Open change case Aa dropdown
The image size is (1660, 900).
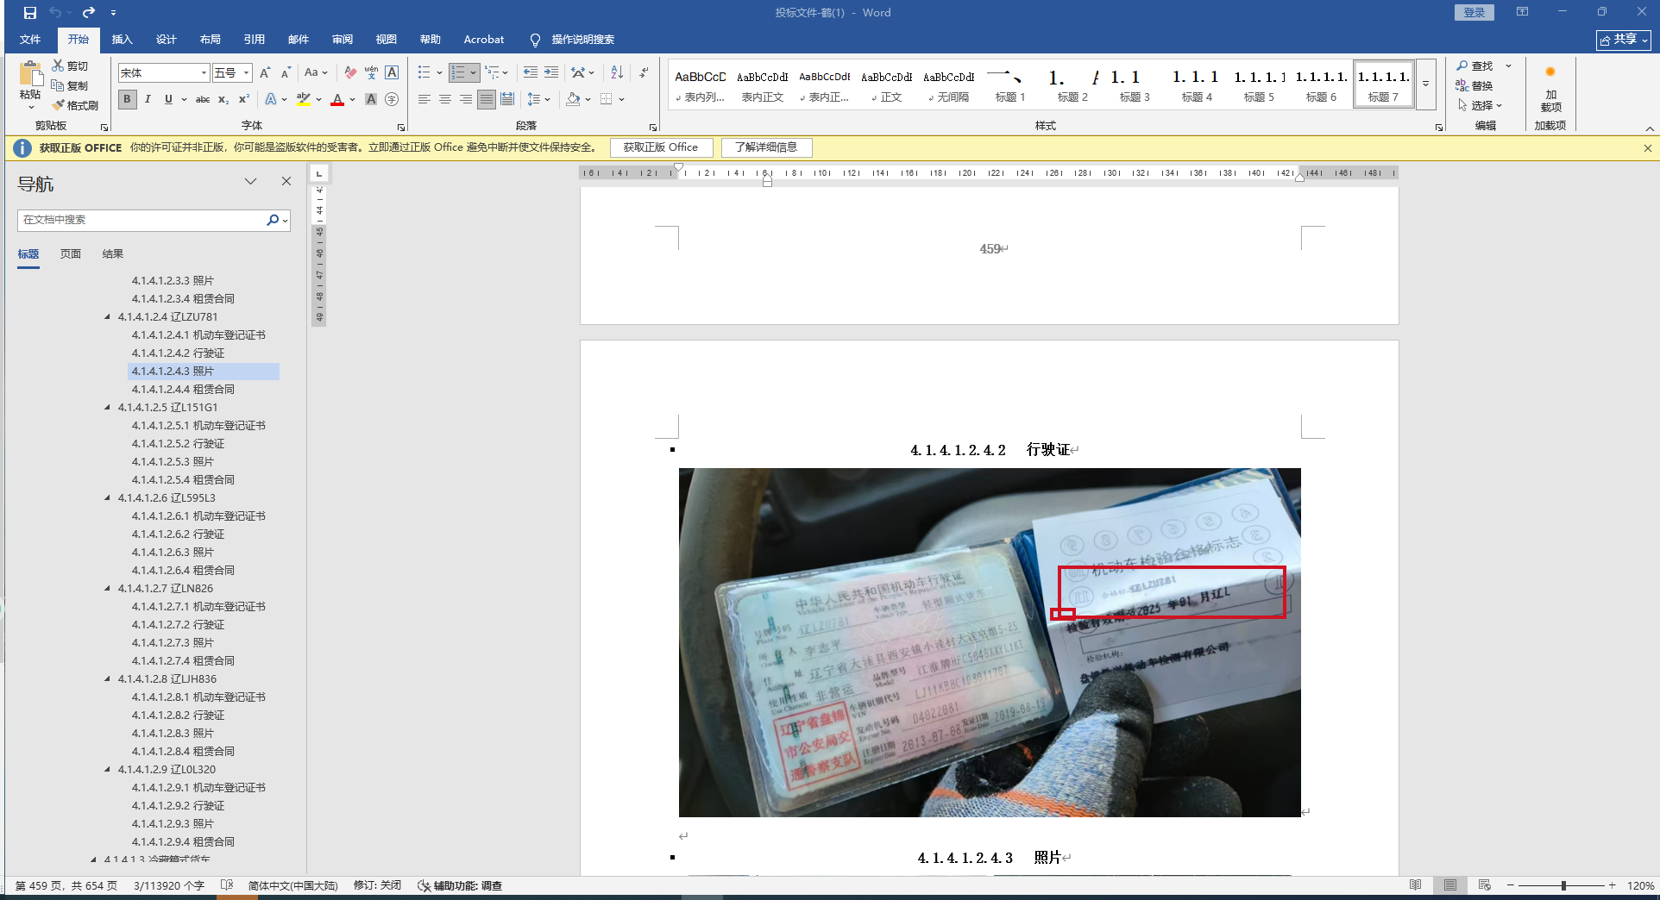coord(316,73)
